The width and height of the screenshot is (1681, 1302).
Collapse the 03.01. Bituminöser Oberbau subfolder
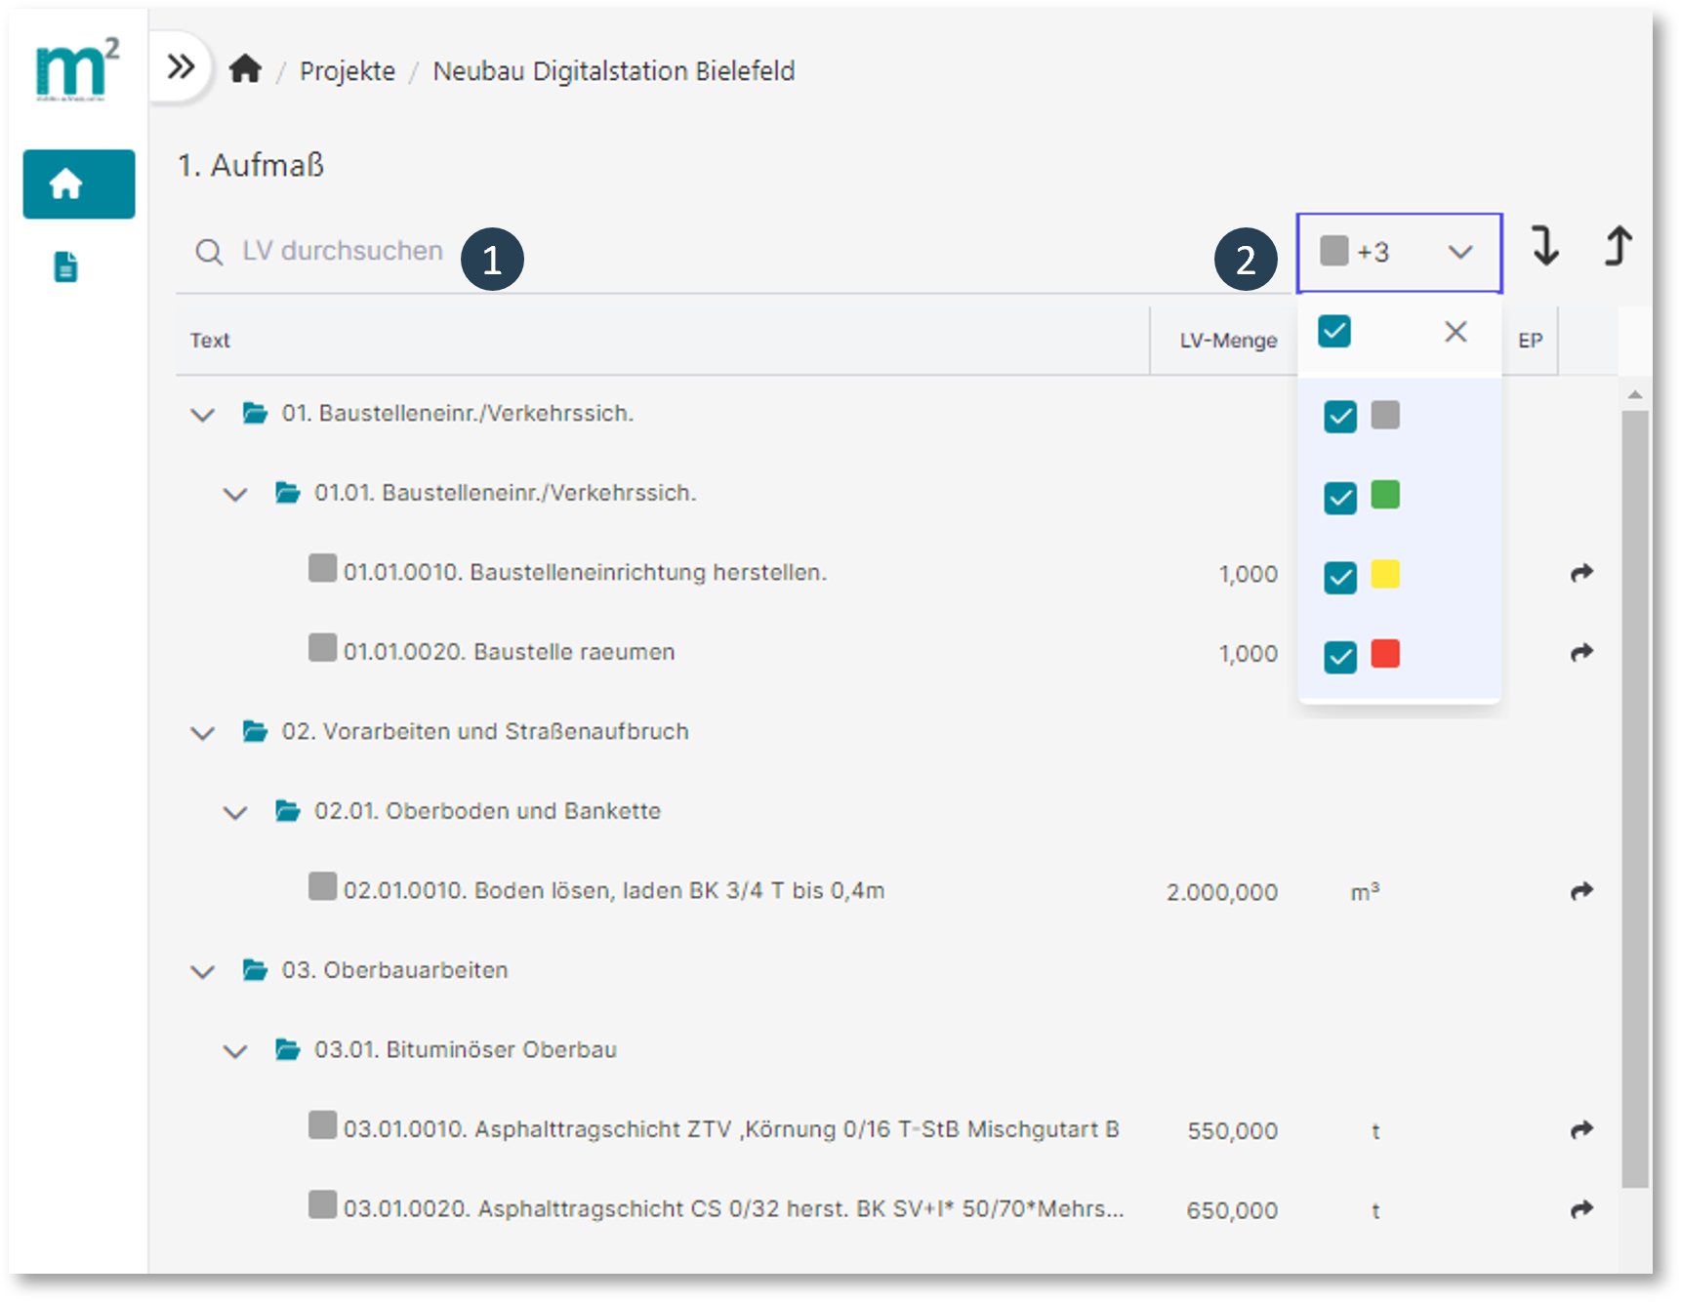(235, 1051)
